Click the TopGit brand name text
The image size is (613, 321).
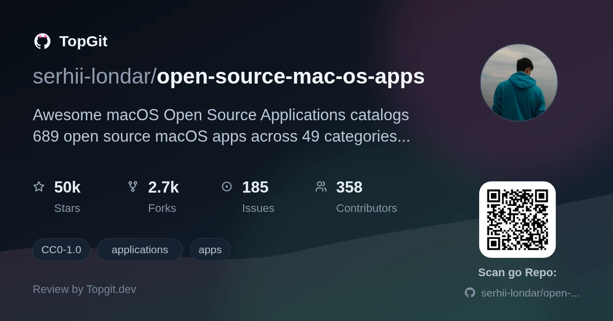[83, 41]
